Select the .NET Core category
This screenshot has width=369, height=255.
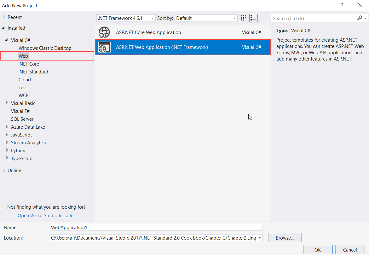click(x=29, y=64)
